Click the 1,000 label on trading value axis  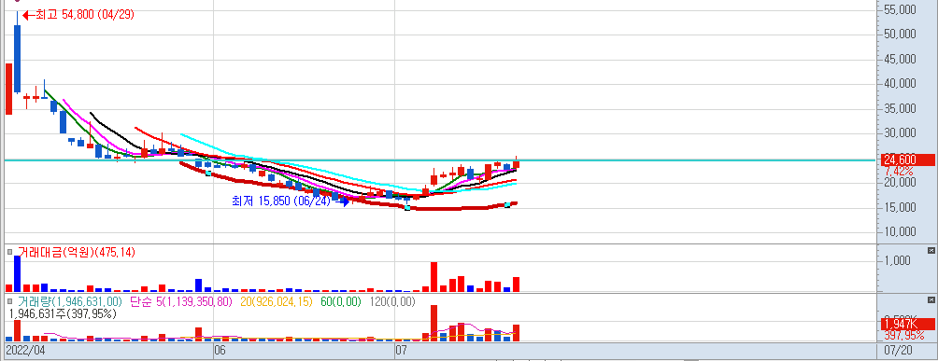898,260
